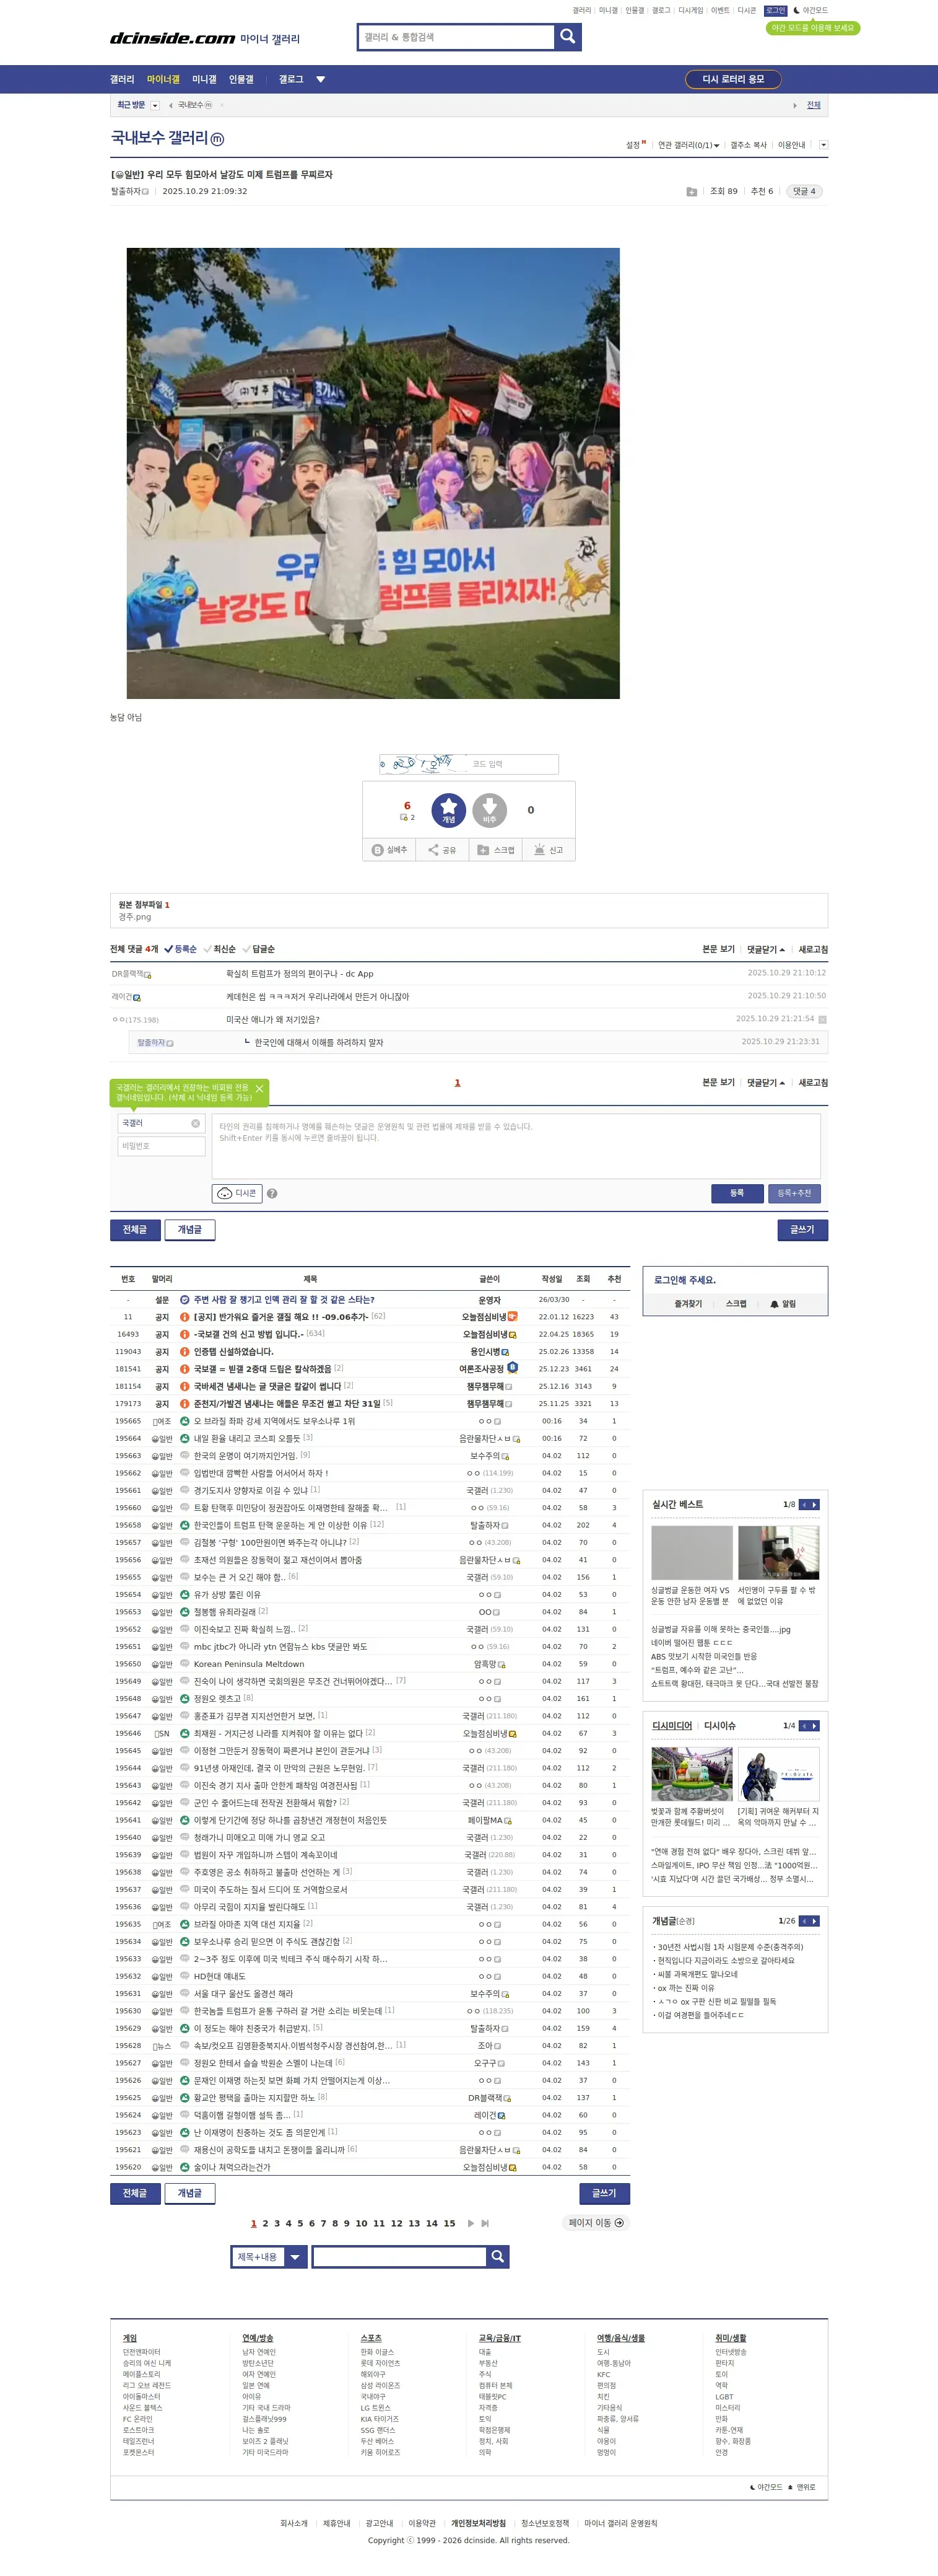Switch to upper 개념글 tab above list
The image size is (938, 2576).
click(190, 1230)
